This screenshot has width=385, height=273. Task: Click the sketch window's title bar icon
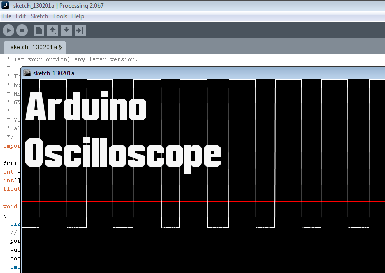tap(27, 73)
